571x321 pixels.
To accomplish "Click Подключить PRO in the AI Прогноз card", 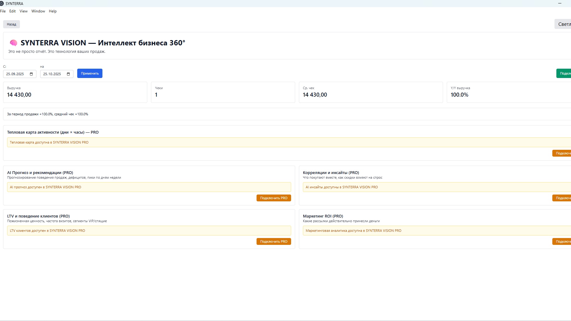I will click(274, 198).
